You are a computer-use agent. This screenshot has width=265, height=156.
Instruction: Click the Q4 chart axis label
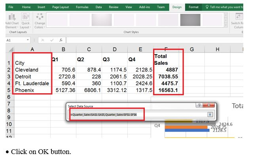point(157,126)
